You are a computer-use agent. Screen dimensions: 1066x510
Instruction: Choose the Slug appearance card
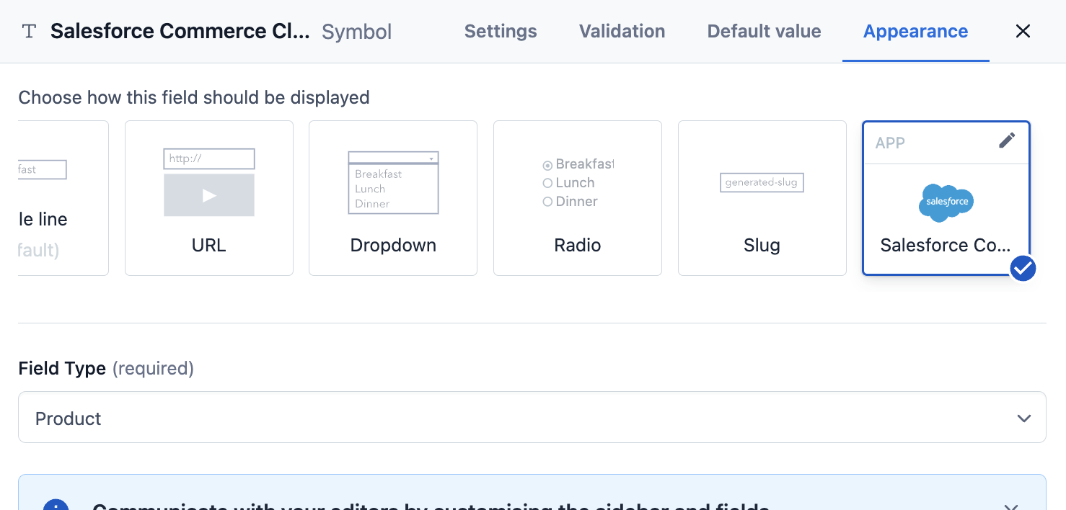click(x=762, y=198)
